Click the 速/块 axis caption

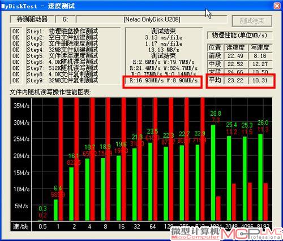pos(20,226)
